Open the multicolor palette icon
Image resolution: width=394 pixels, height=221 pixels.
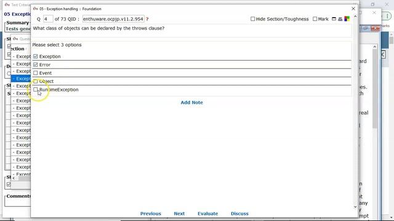(347, 19)
